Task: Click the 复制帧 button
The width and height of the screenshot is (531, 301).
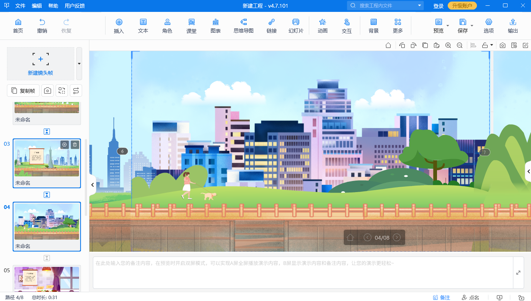Action: [x=23, y=90]
